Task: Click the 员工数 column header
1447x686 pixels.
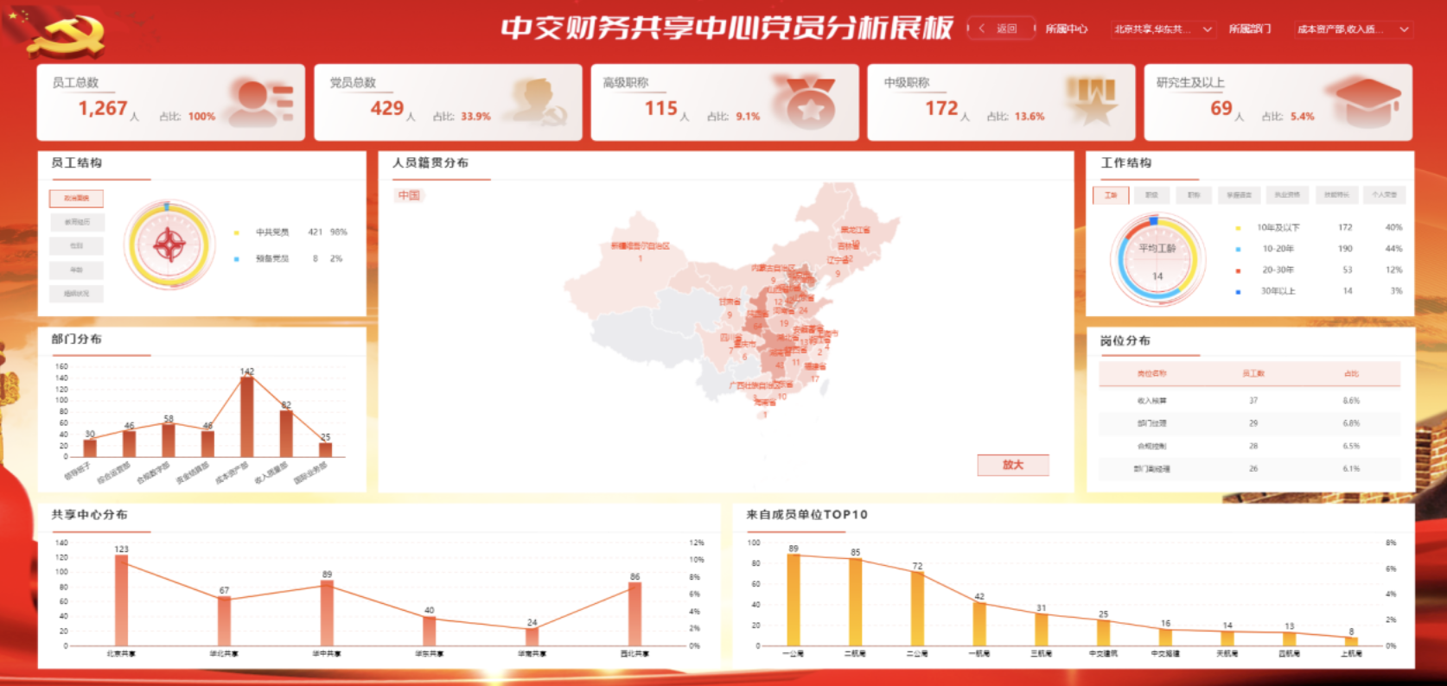Action: 1253,373
